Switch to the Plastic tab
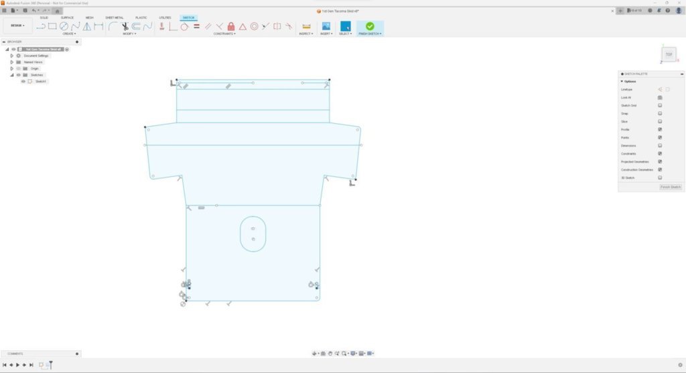 141,17
